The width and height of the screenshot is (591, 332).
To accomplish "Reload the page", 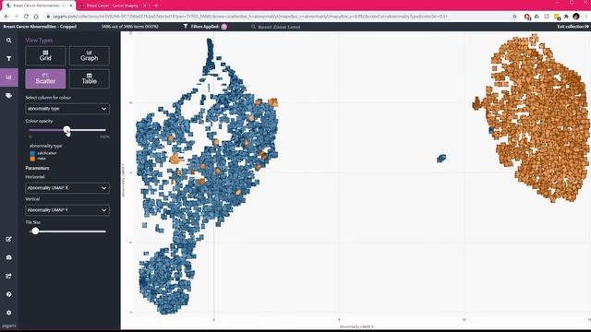I will coord(26,17).
